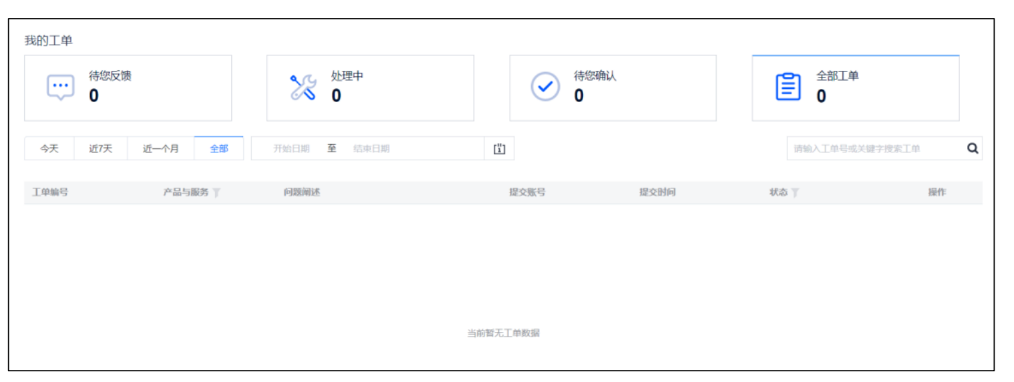Open the 状态 column filter icon
The height and width of the screenshot is (382, 1014).
pyautogui.click(x=795, y=192)
